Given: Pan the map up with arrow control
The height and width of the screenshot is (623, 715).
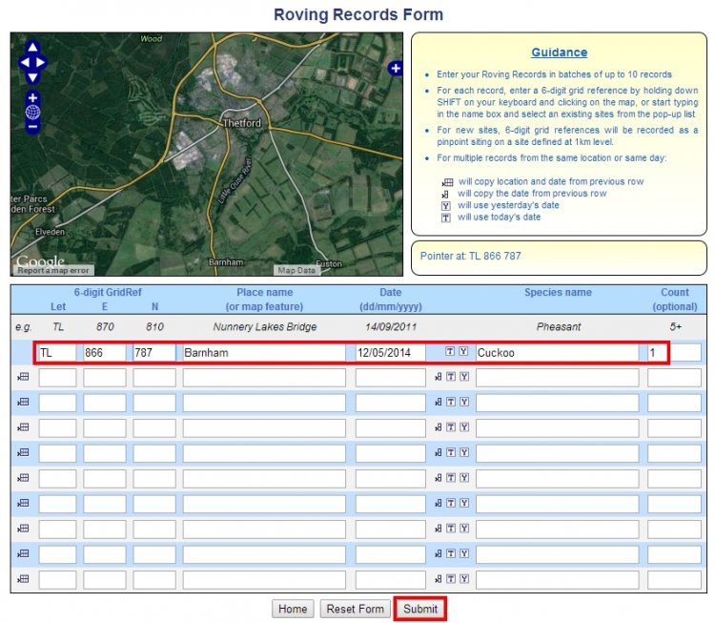Looking at the screenshot, I should (x=32, y=48).
